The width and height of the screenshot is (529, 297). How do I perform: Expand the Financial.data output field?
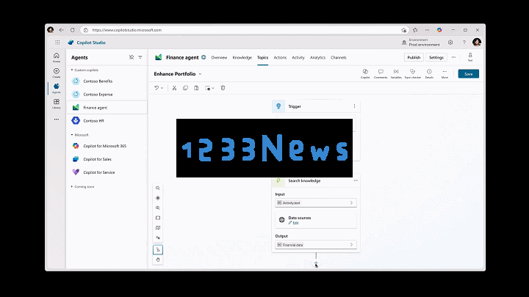316,245
